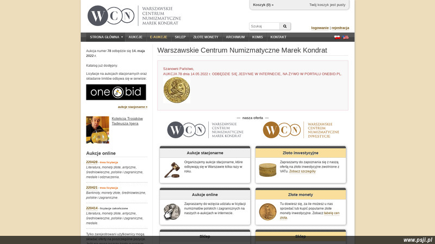Click Złoto inwestycyjne card header

[x=301, y=153]
